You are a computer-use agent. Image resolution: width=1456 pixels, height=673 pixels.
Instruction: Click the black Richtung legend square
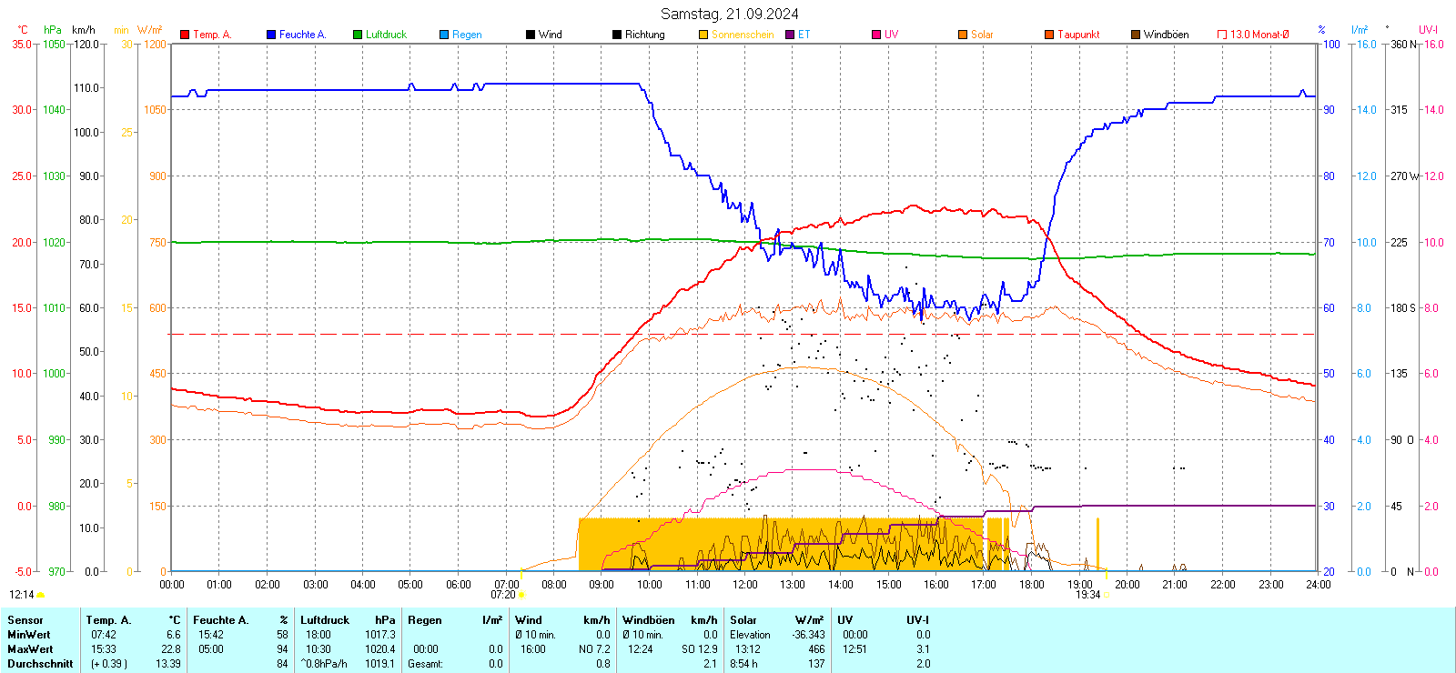[x=617, y=35]
